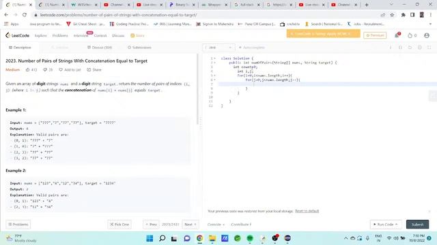This screenshot has height=245, width=437.
Task: Open the user profile avatar
Action: tap(426, 35)
